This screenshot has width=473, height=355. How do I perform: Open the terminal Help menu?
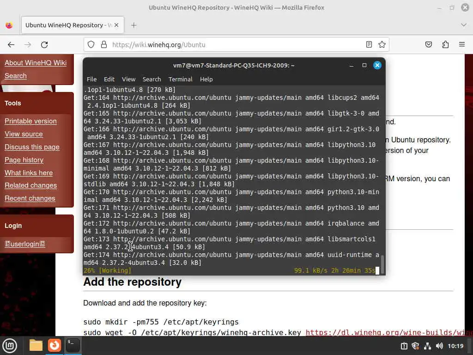(206, 79)
